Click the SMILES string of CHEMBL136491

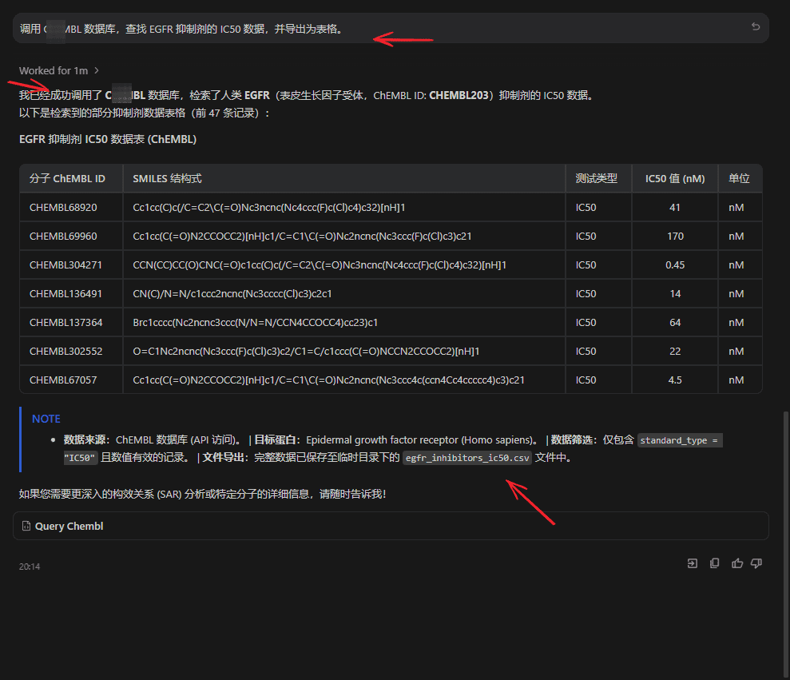coord(232,293)
